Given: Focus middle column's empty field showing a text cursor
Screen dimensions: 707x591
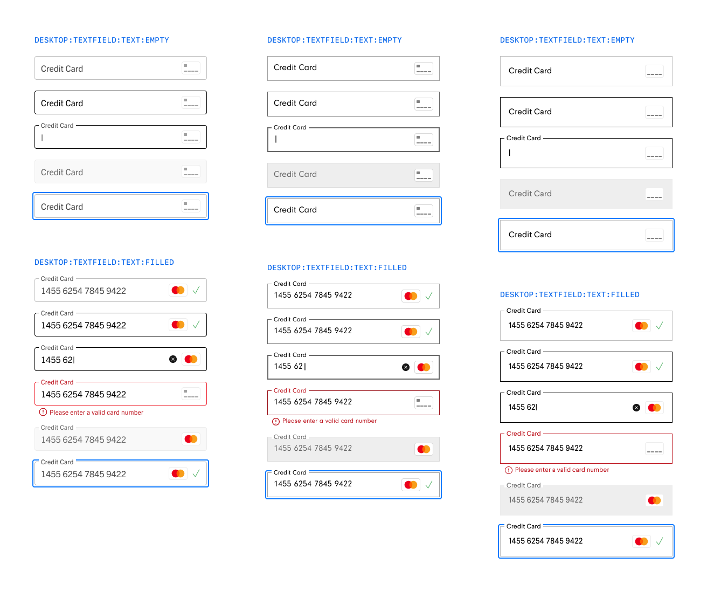Looking at the screenshot, I should [353, 140].
